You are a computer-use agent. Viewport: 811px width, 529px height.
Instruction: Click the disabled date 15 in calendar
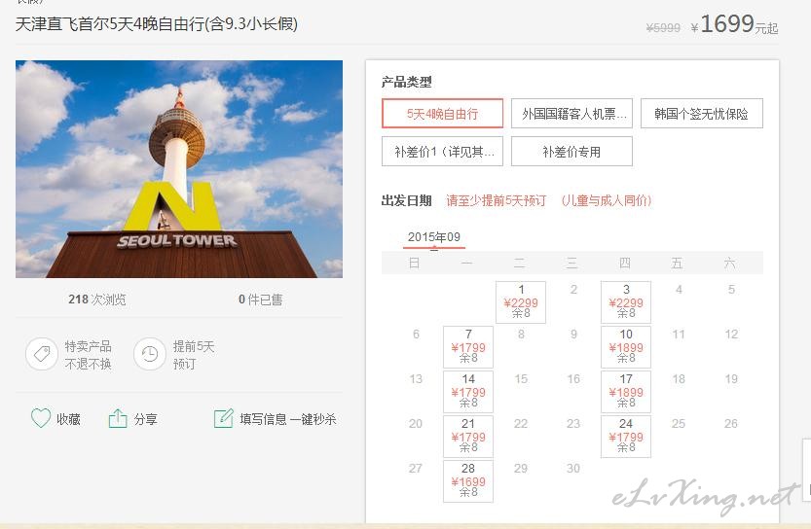tap(521, 379)
